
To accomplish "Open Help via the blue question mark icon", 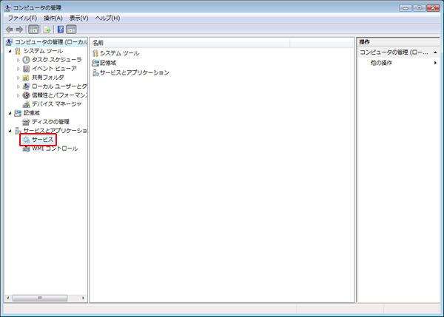I will [61, 30].
